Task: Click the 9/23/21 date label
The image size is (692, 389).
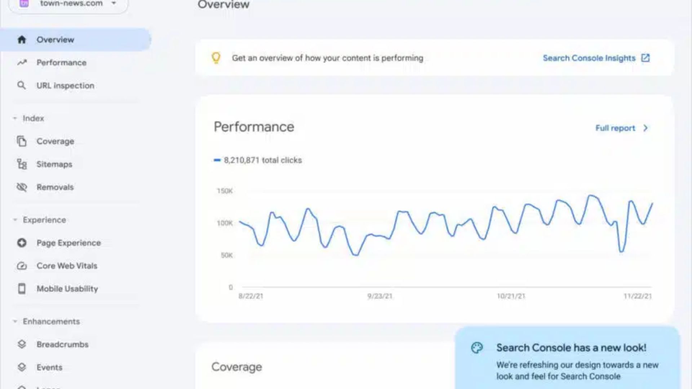Action: pyautogui.click(x=380, y=296)
